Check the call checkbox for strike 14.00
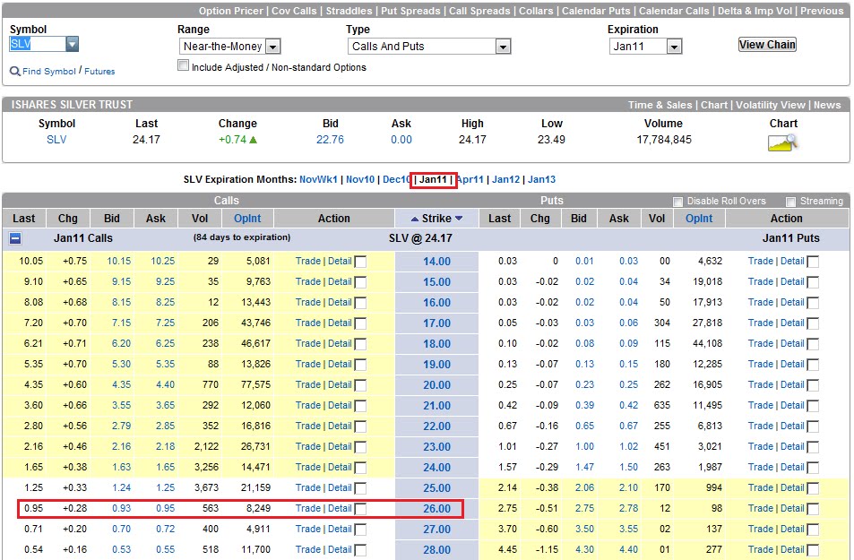The height and width of the screenshot is (560, 854). click(x=360, y=262)
